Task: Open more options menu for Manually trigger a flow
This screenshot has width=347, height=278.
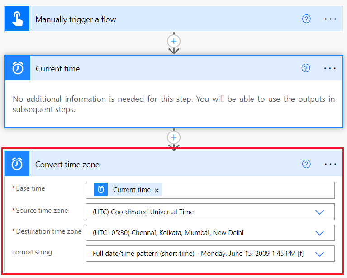Action: point(330,19)
